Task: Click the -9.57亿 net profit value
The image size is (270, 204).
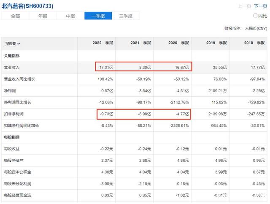Action: pos(106,91)
